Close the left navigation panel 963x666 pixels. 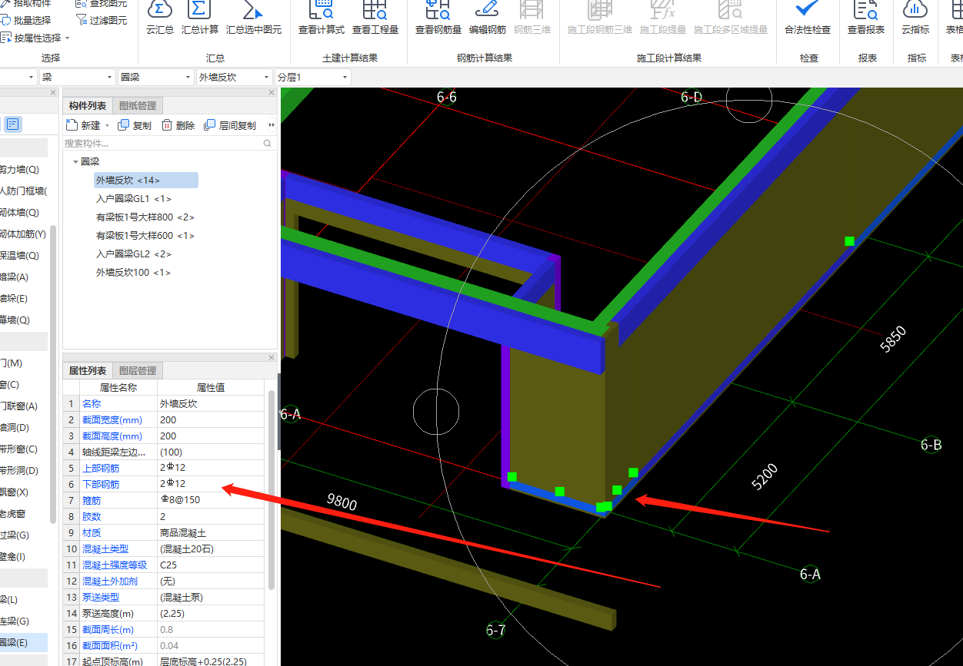click(55, 92)
